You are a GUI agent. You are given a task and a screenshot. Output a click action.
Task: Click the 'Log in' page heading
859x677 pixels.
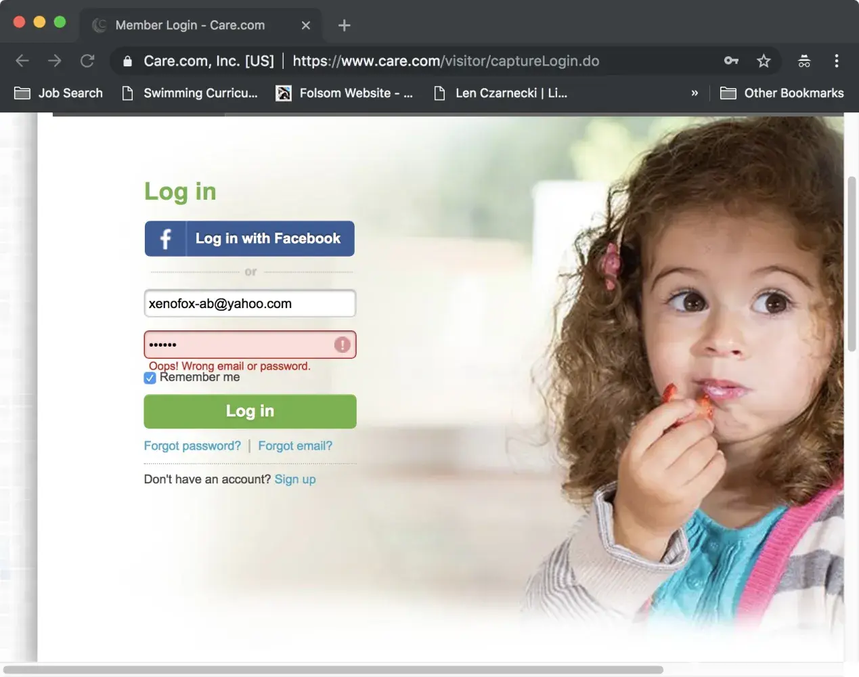[x=180, y=192]
